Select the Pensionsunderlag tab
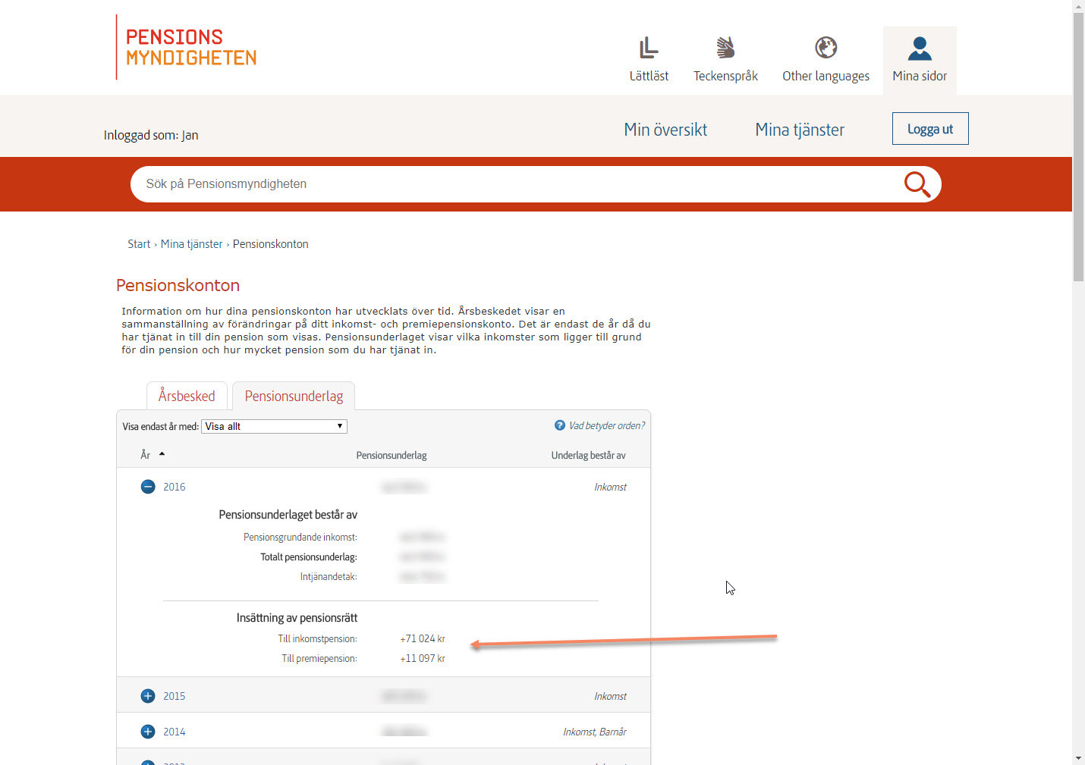Screen dimensions: 1085x765 tap(294, 396)
